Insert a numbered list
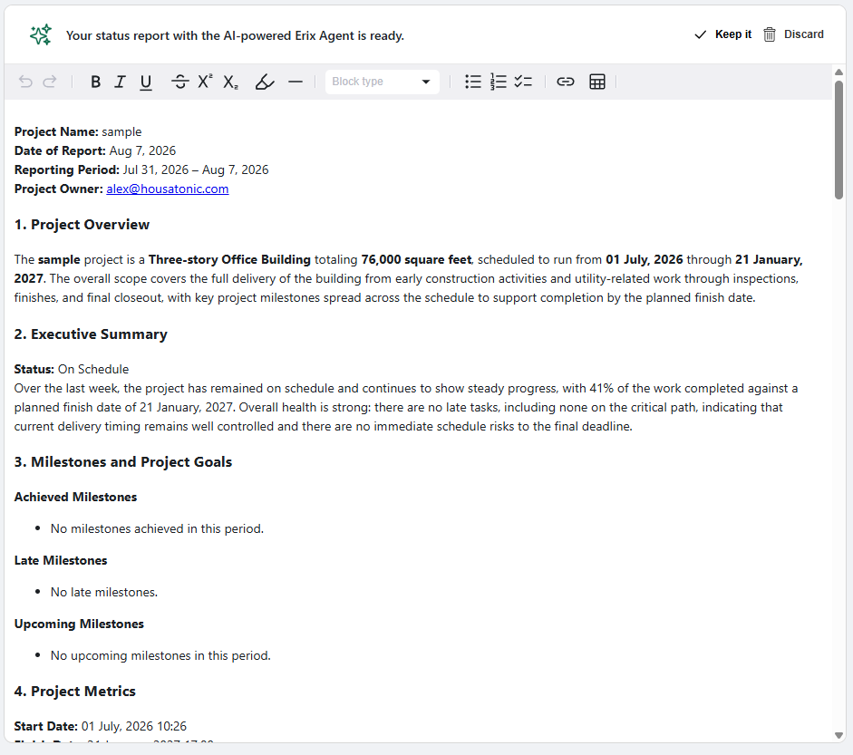 (x=498, y=82)
